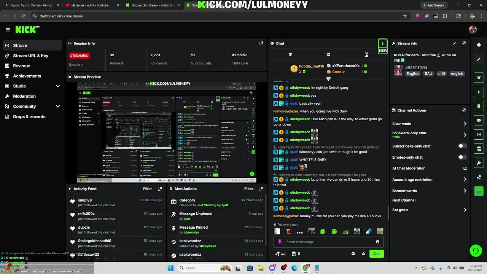Expand the Studio sidebar section
Viewport: 487px width, 274px height.
tap(58, 86)
